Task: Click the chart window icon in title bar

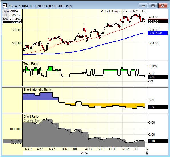Action: 5,6
